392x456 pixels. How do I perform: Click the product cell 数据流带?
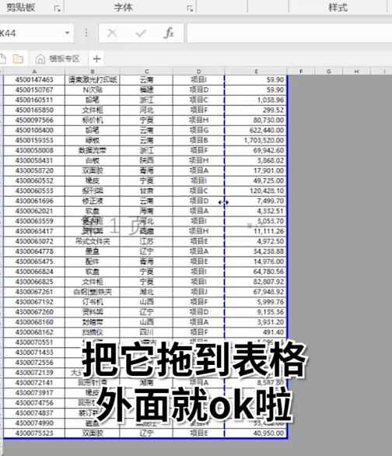tap(92, 150)
